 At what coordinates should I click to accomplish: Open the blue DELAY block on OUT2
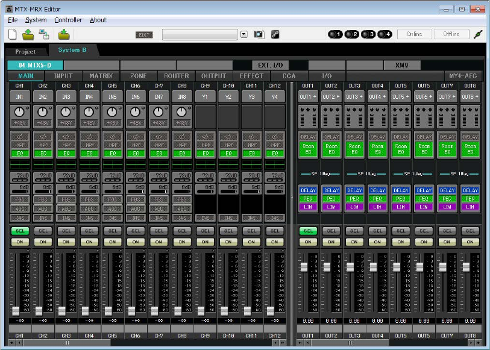coord(331,190)
